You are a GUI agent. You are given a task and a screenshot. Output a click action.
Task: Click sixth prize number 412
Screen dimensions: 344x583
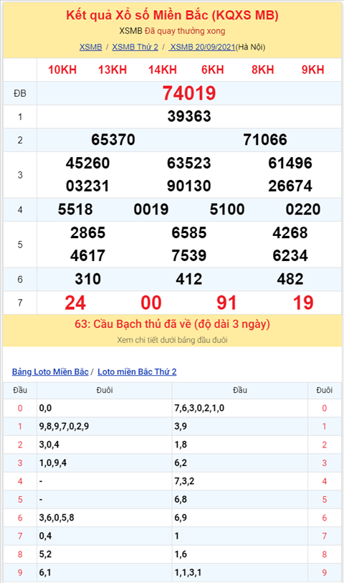tap(189, 279)
